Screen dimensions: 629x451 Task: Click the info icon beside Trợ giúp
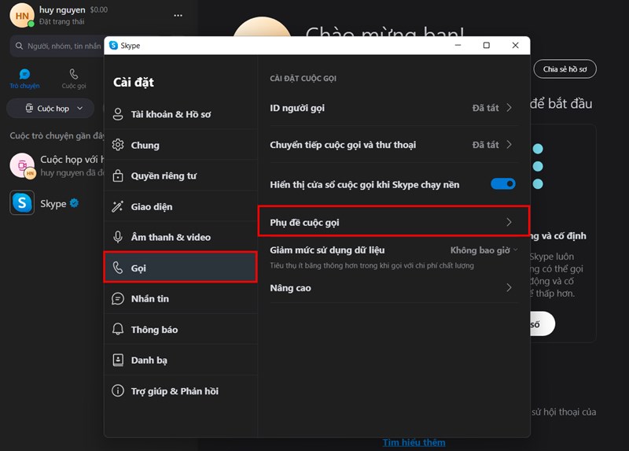(x=118, y=390)
